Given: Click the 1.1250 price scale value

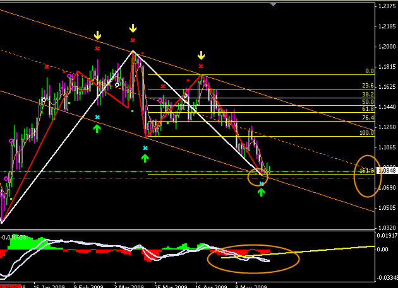Looking at the screenshot, I should [x=387, y=127].
